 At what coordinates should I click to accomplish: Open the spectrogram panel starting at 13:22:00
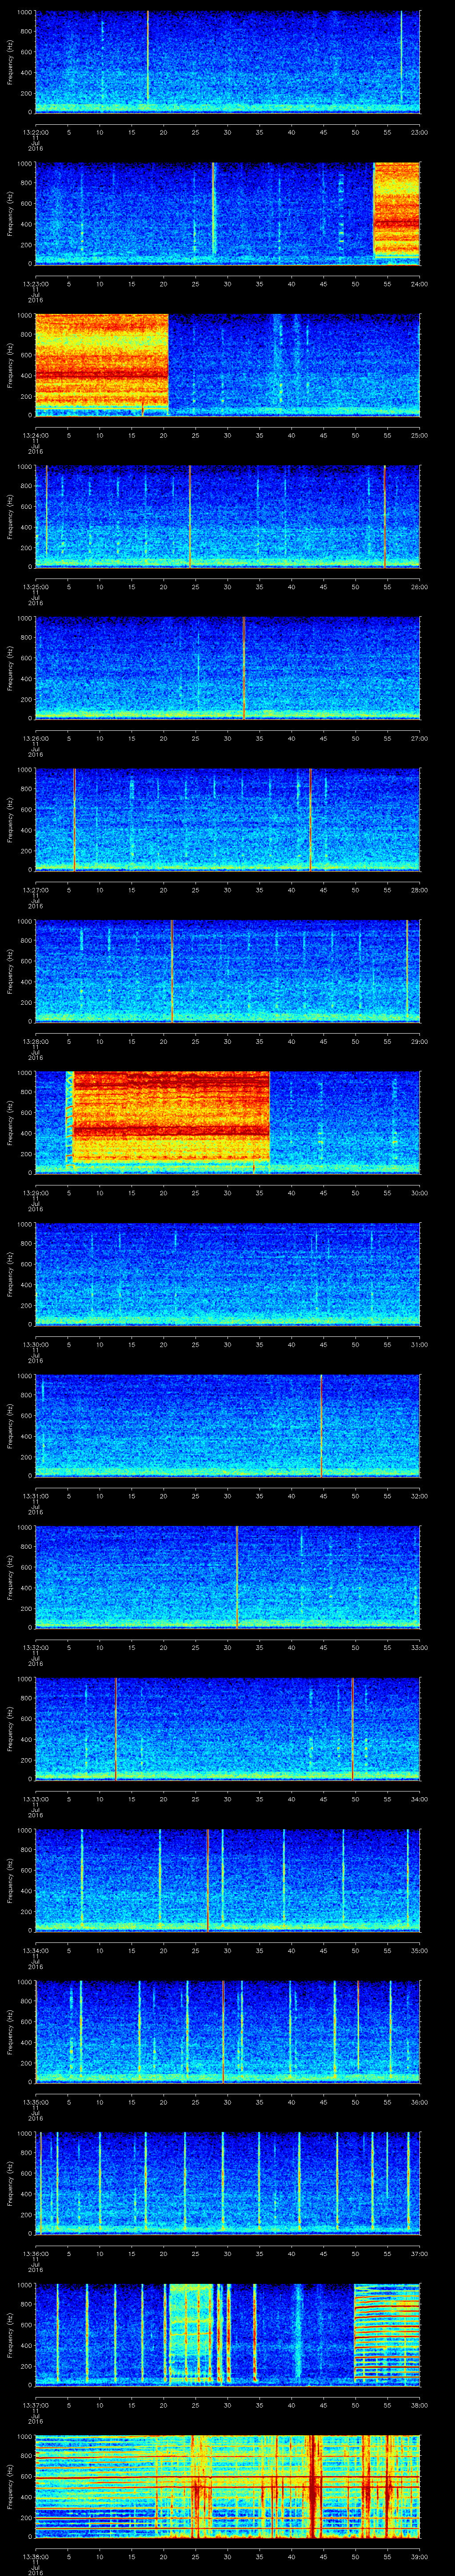coord(227,62)
